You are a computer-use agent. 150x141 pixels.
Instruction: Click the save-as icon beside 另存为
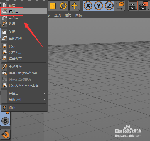(x=4, y=52)
